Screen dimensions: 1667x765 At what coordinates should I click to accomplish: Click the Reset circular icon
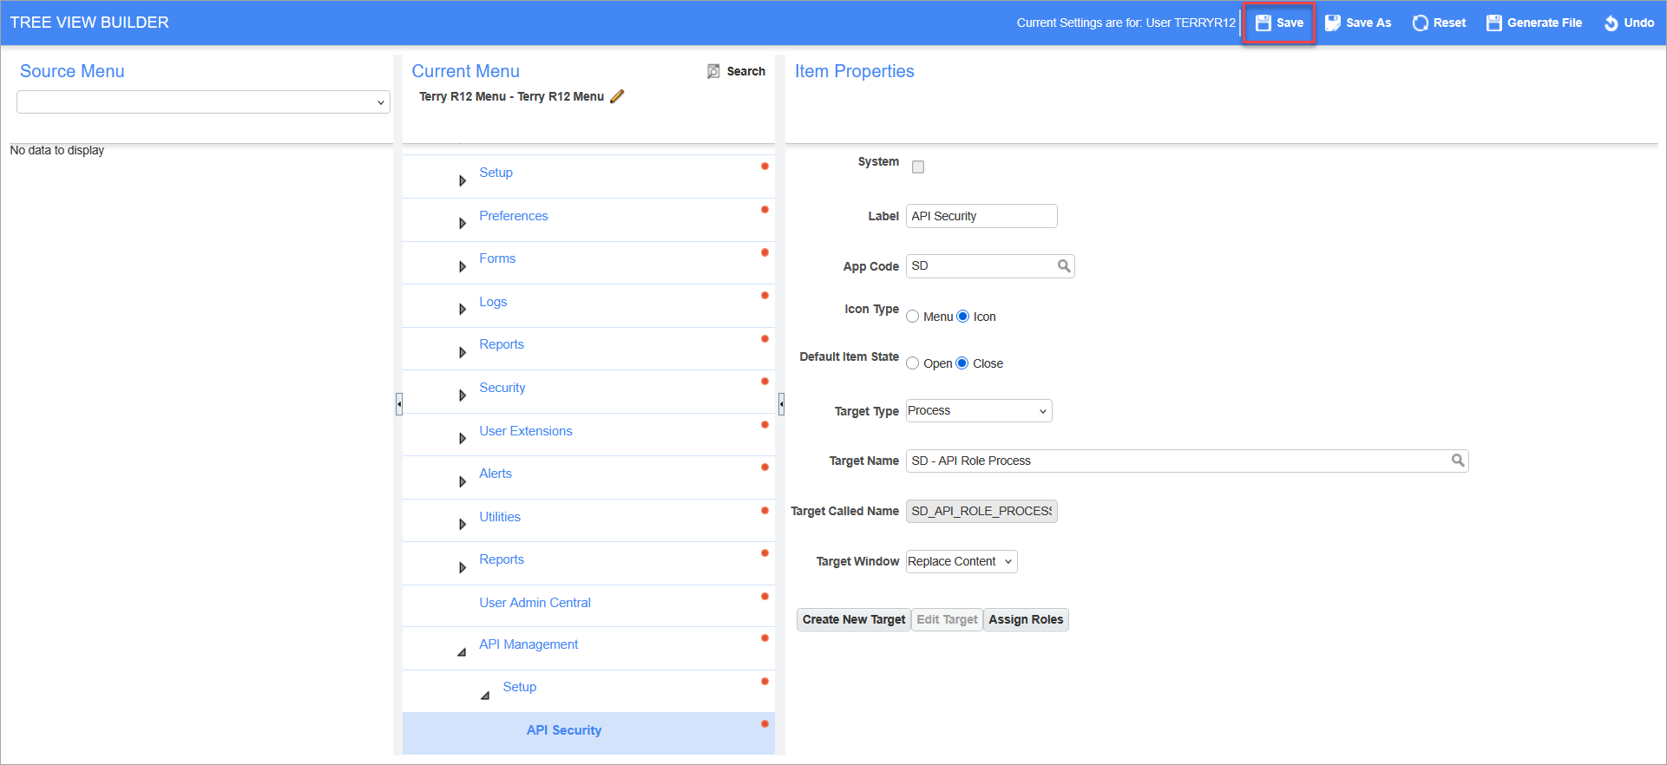click(x=1421, y=23)
